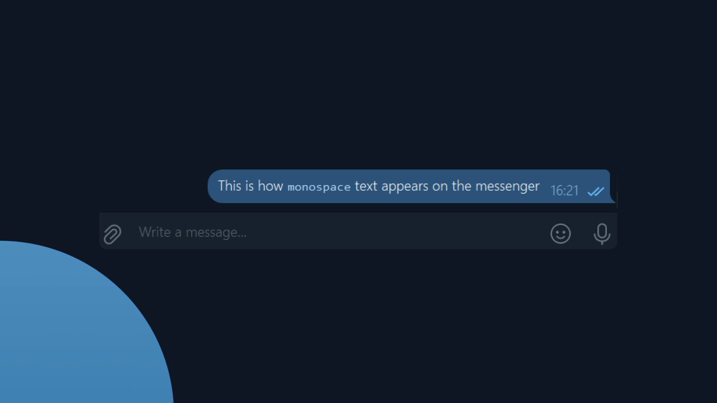717x403 pixels.
Task: Click the double-check read receipt icon
Action: [x=596, y=192]
